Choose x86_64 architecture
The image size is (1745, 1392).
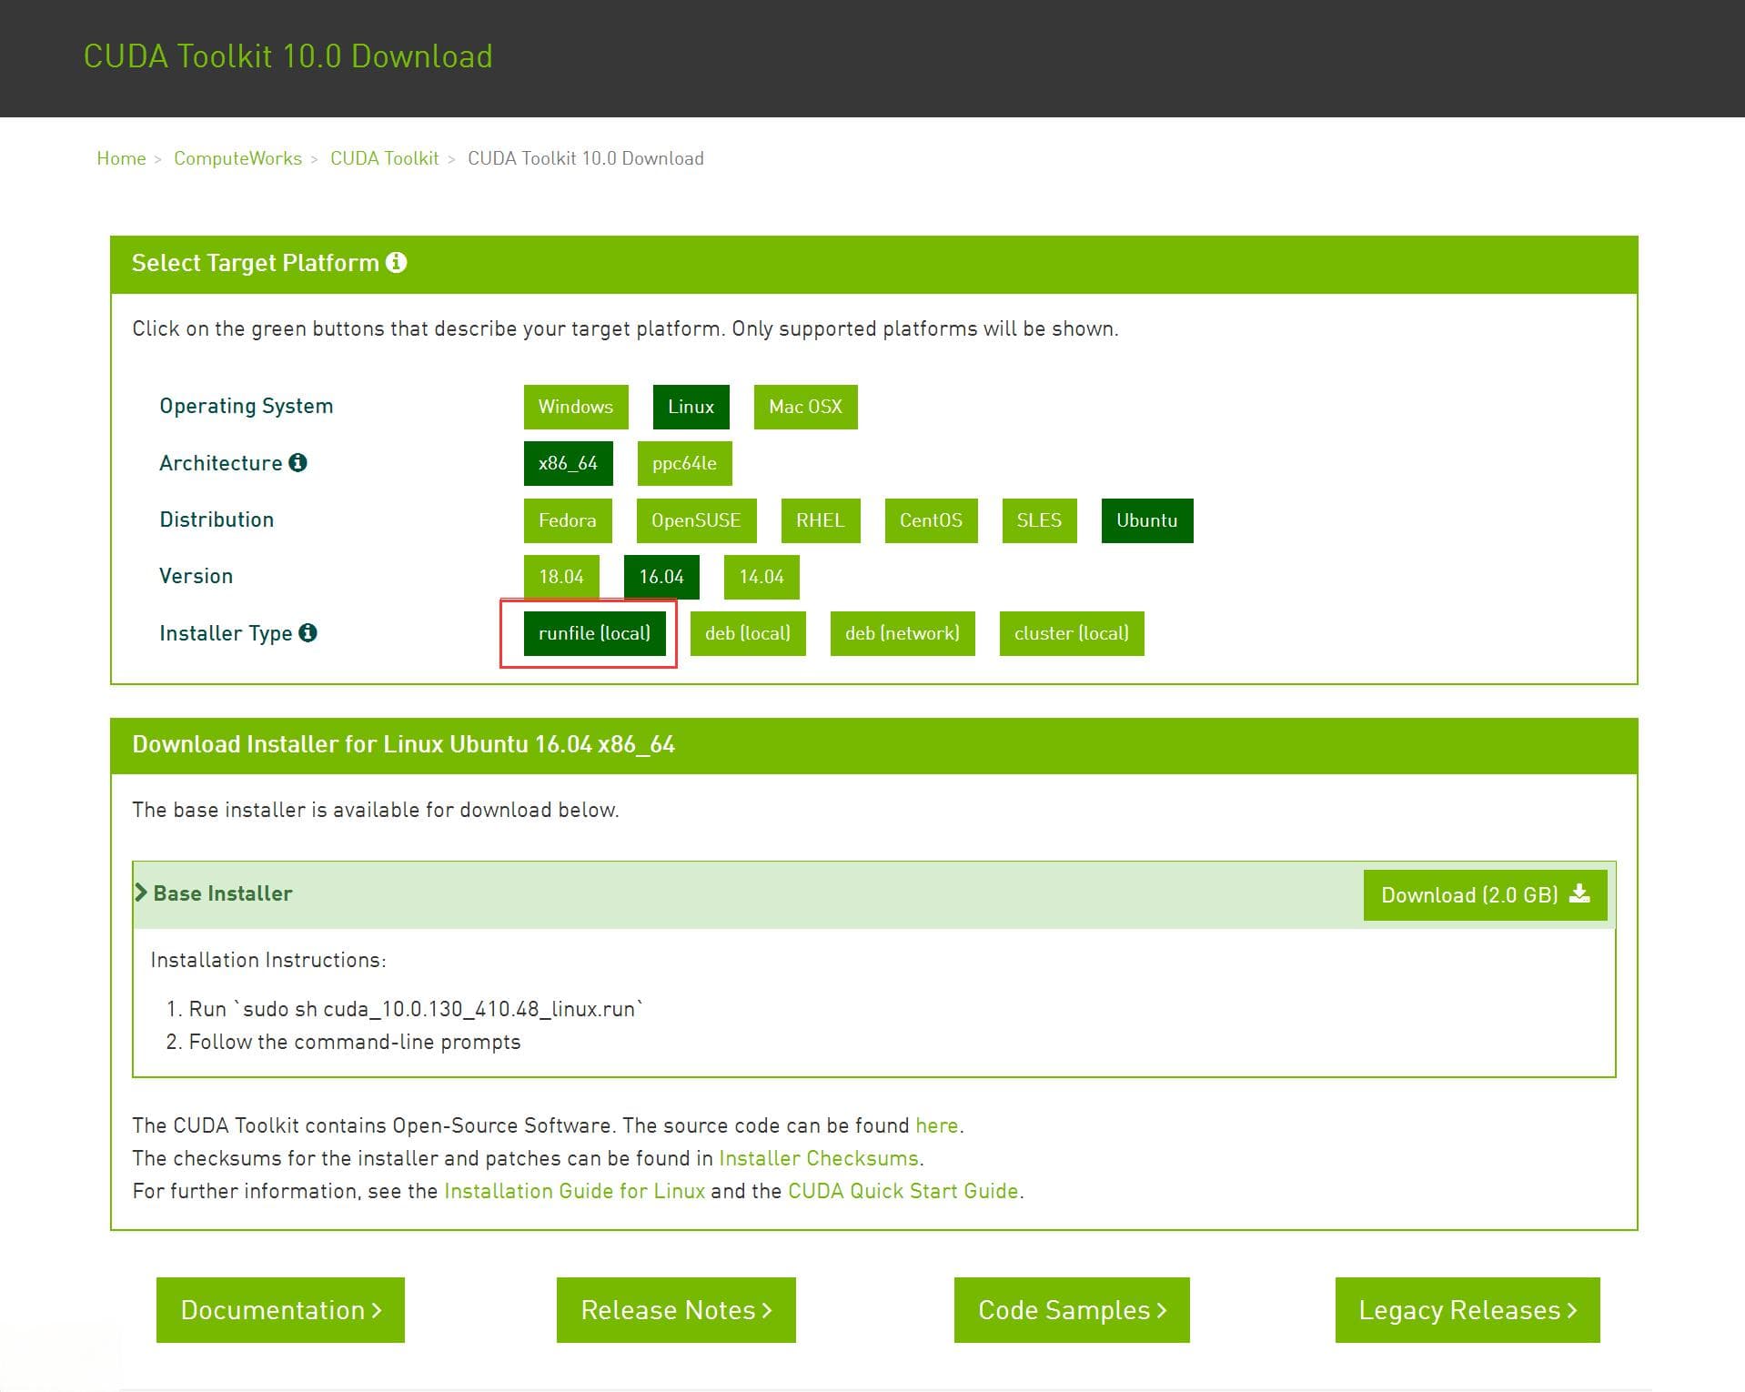568,463
